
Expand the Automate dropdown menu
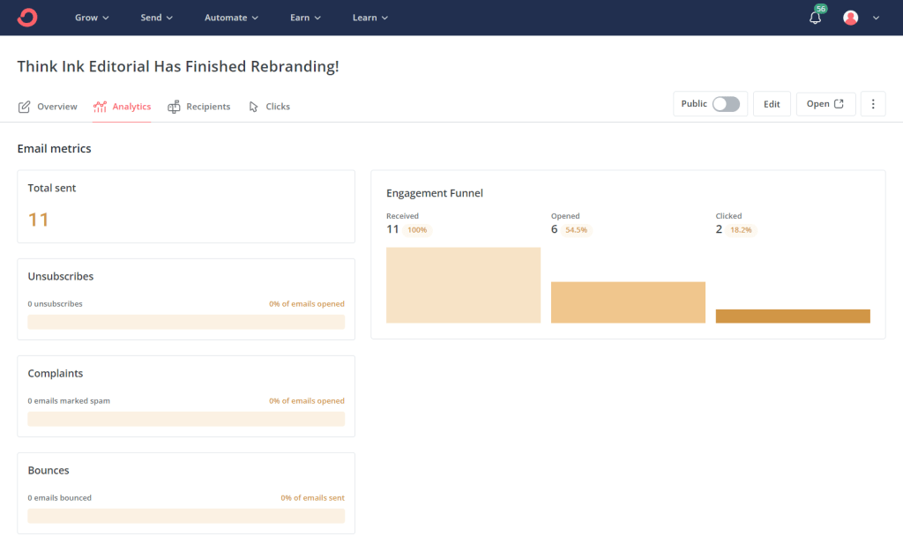click(x=231, y=18)
